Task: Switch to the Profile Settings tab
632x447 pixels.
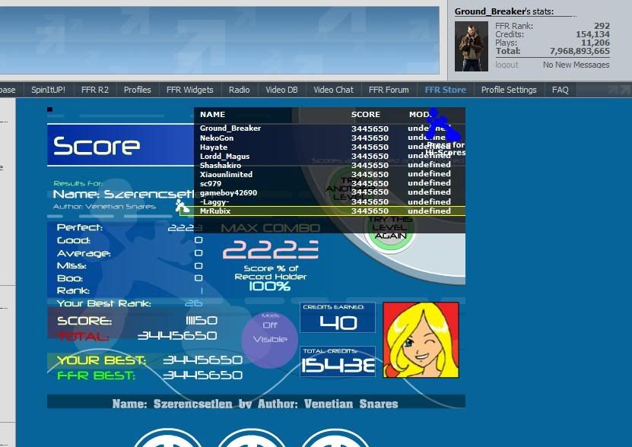Action: coord(509,90)
